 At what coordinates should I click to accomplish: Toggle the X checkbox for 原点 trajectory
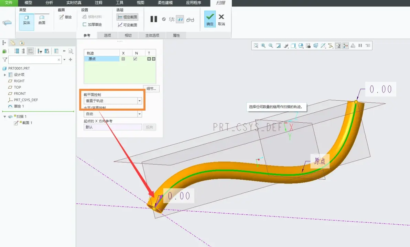point(123,59)
